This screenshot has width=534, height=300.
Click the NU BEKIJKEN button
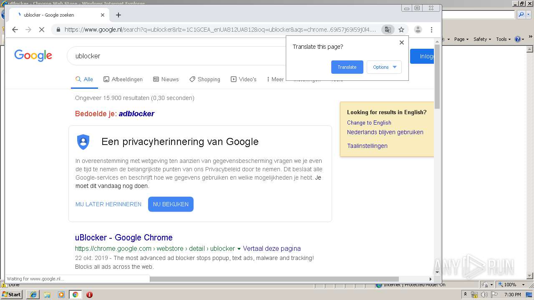coord(171,204)
